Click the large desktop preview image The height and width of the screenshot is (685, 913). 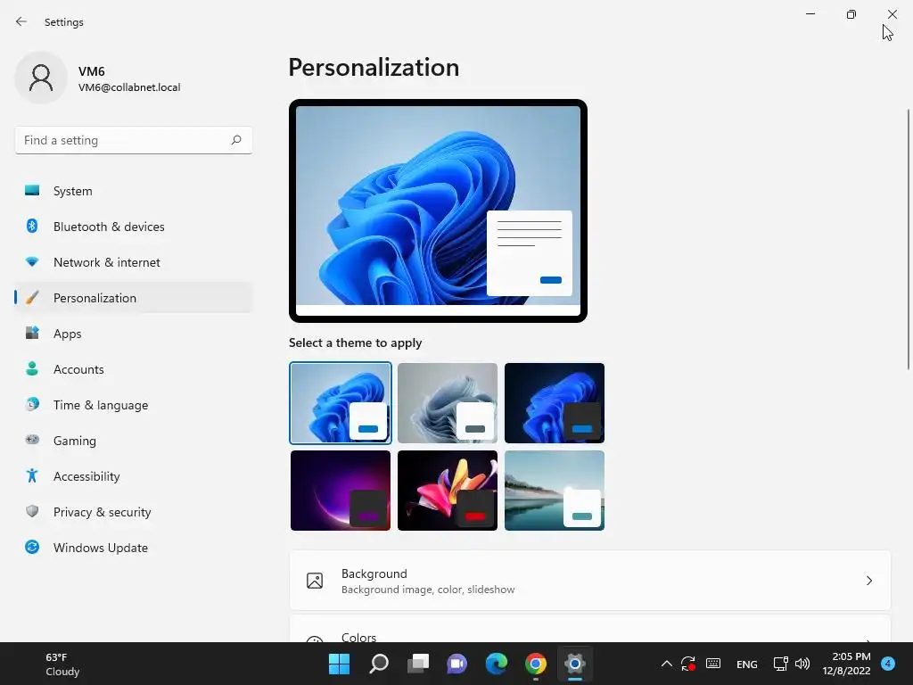[438, 210]
